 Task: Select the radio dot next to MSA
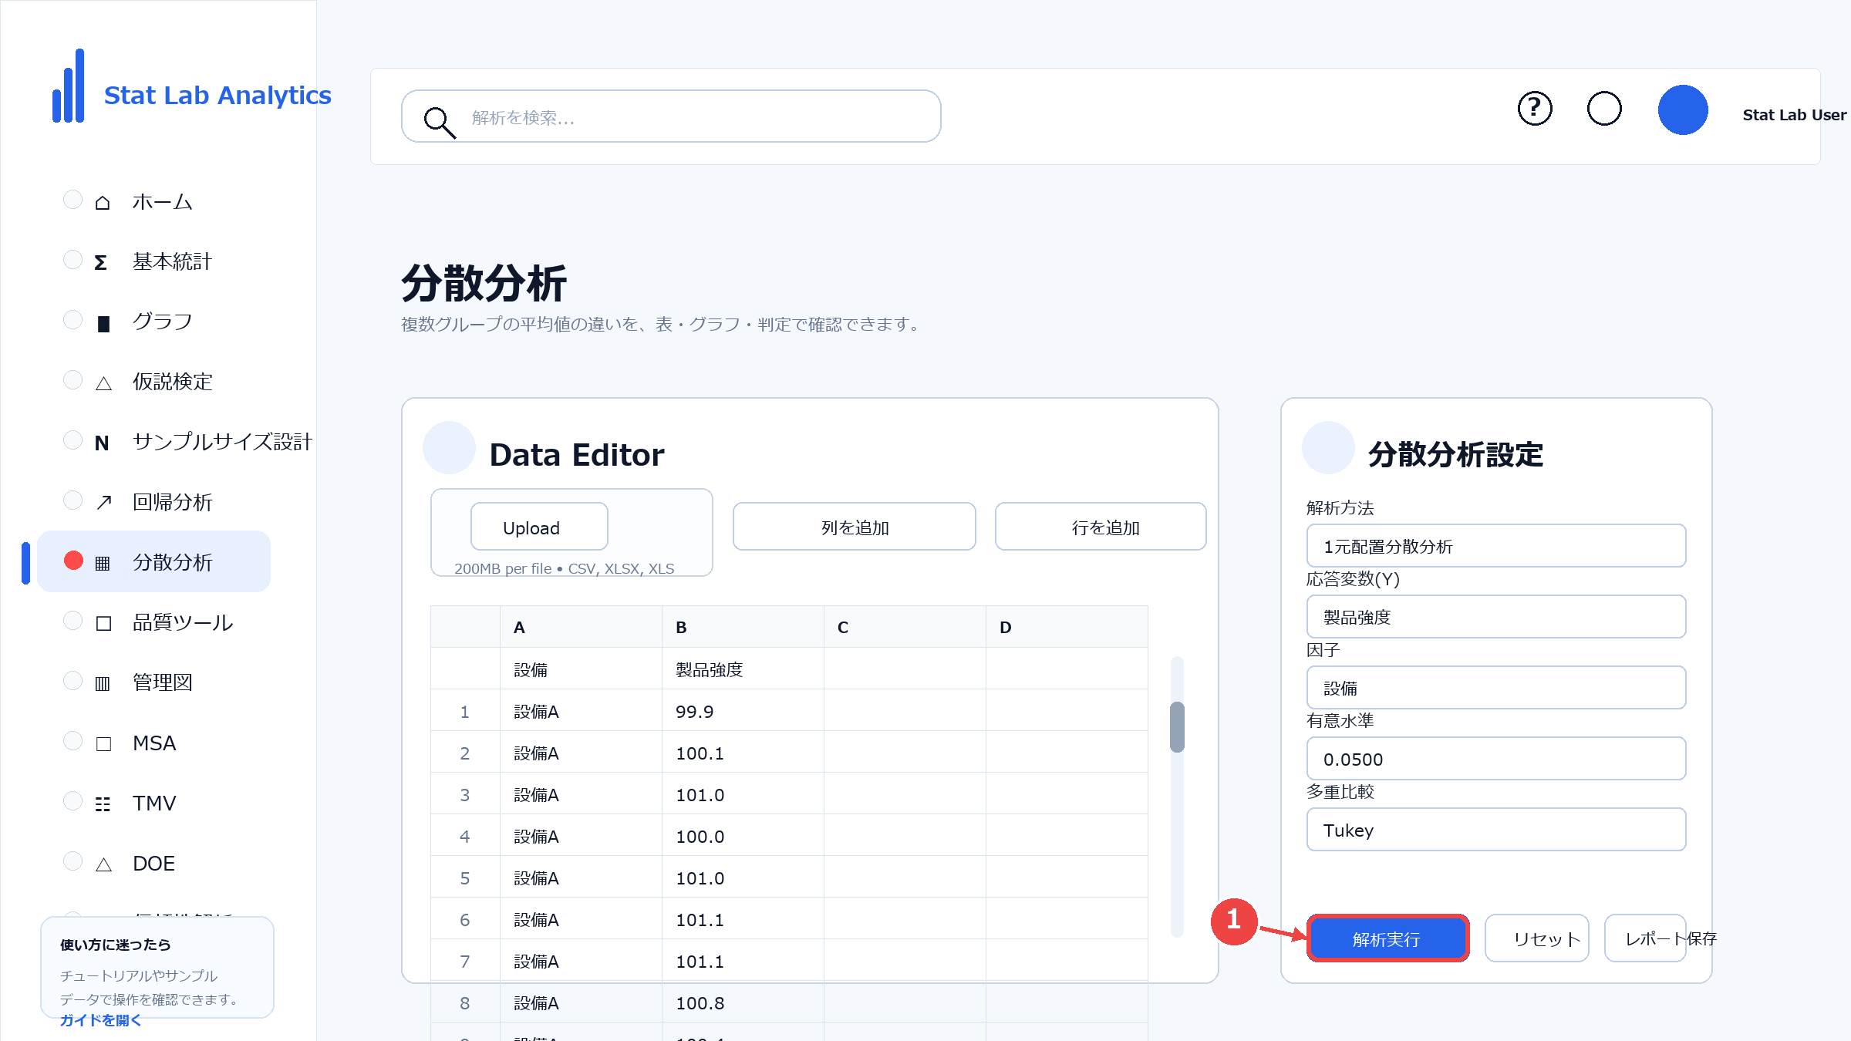click(72, 741)
